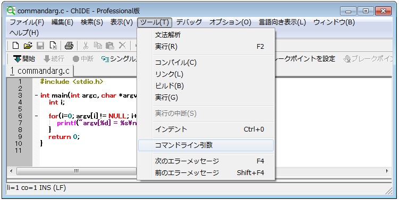The width and height of the screenshot is (399, 200).
Task: Click the Cut scissors icon
Action: 86,46
